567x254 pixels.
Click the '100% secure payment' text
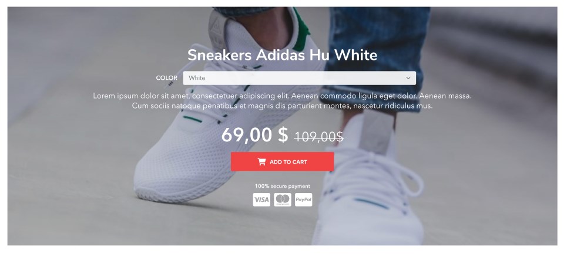point(283,186)
